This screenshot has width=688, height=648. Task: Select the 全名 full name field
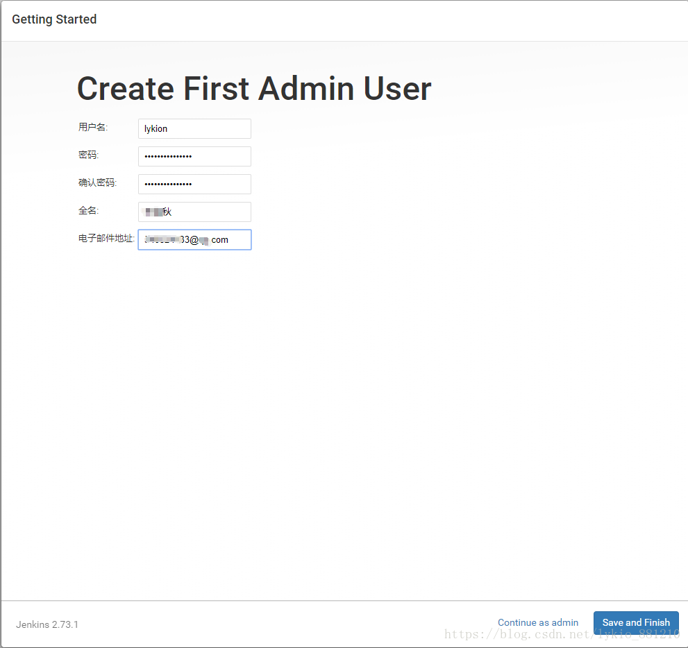[194, 212]
